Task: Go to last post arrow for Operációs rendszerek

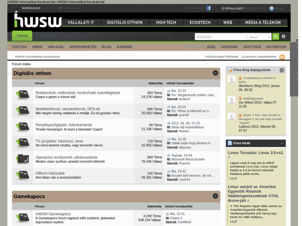Action: tap(168, 155)
